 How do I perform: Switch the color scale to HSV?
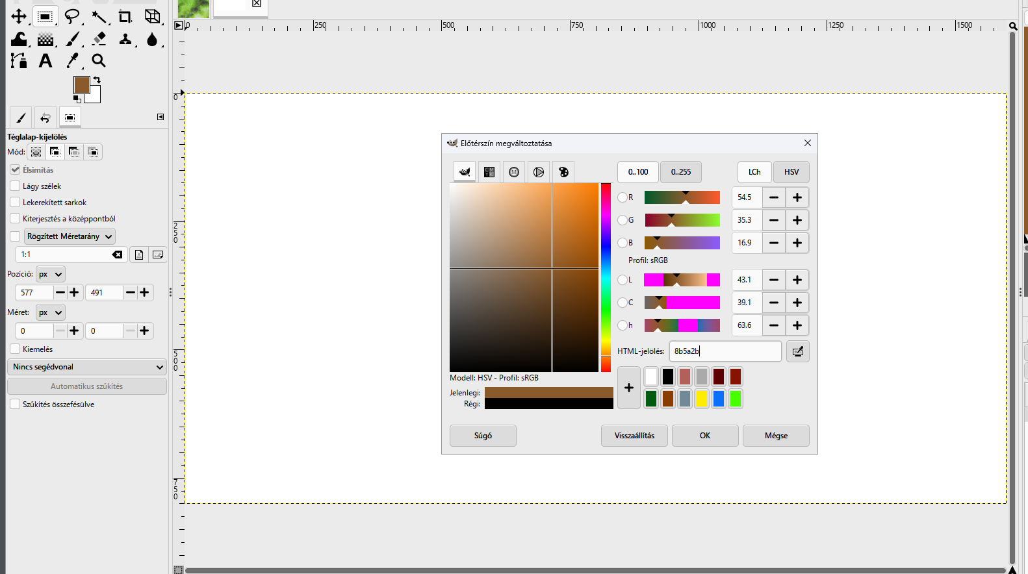pos(791,172)
